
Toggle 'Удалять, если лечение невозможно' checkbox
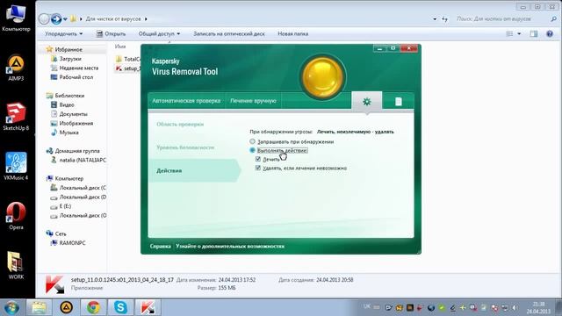point(257,168)
